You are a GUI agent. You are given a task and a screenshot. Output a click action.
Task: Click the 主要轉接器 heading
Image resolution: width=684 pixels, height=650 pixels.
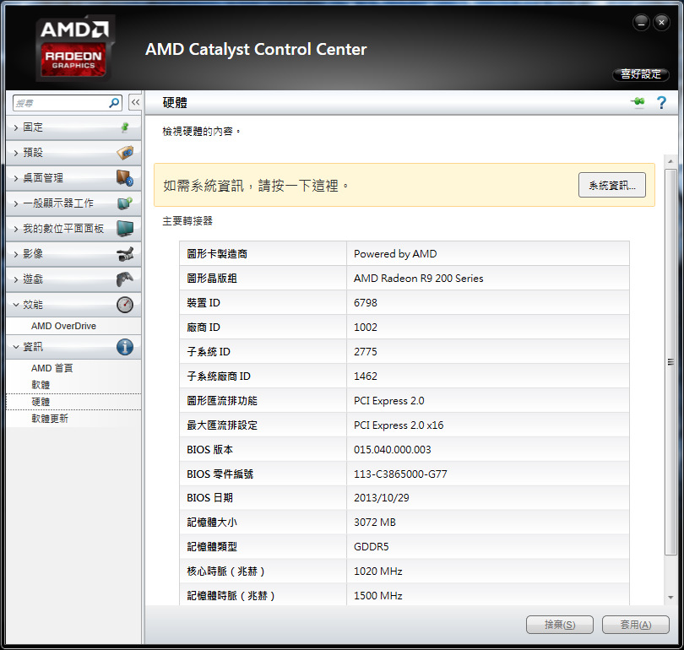pos(187,221)
